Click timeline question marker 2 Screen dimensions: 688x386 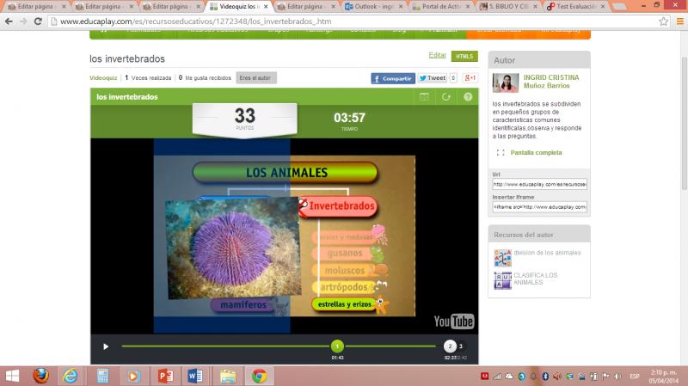(450, 346)
